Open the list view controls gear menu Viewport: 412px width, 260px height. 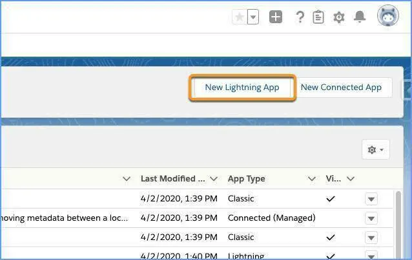375,149
